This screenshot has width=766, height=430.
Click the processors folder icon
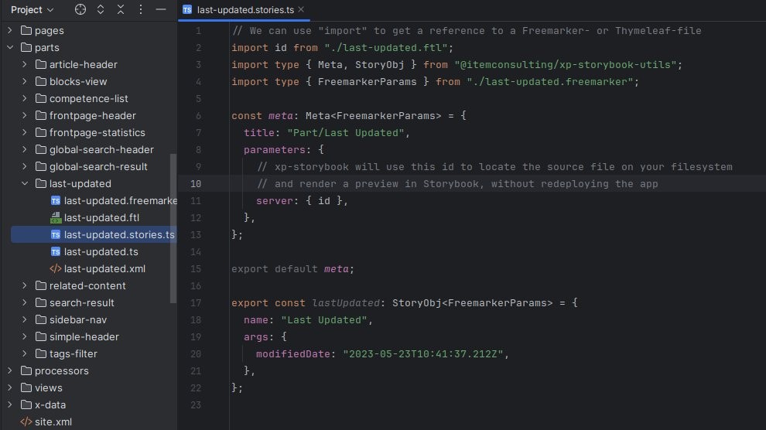coord(26,370)
